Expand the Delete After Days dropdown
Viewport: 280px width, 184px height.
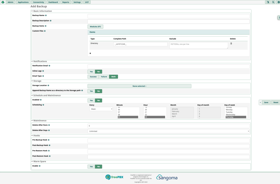point(168,131)
